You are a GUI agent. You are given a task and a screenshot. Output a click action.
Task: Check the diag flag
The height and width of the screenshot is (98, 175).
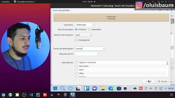click(77, 73)
